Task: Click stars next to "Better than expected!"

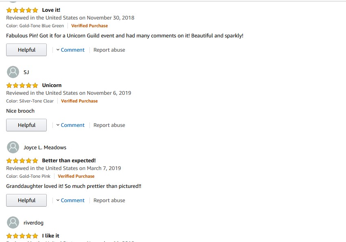Action: pyautogui.click(x=22, y=160)
